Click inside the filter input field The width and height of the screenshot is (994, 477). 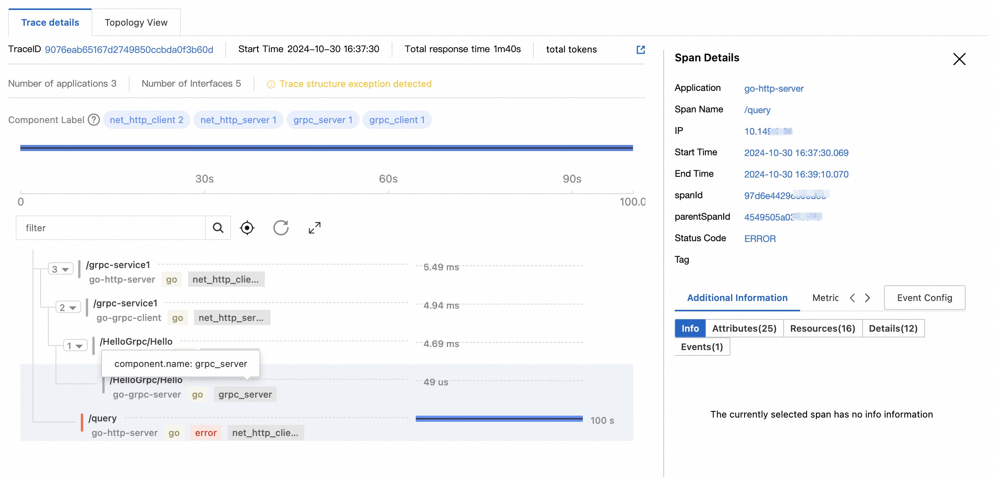(x=108, y=228)
